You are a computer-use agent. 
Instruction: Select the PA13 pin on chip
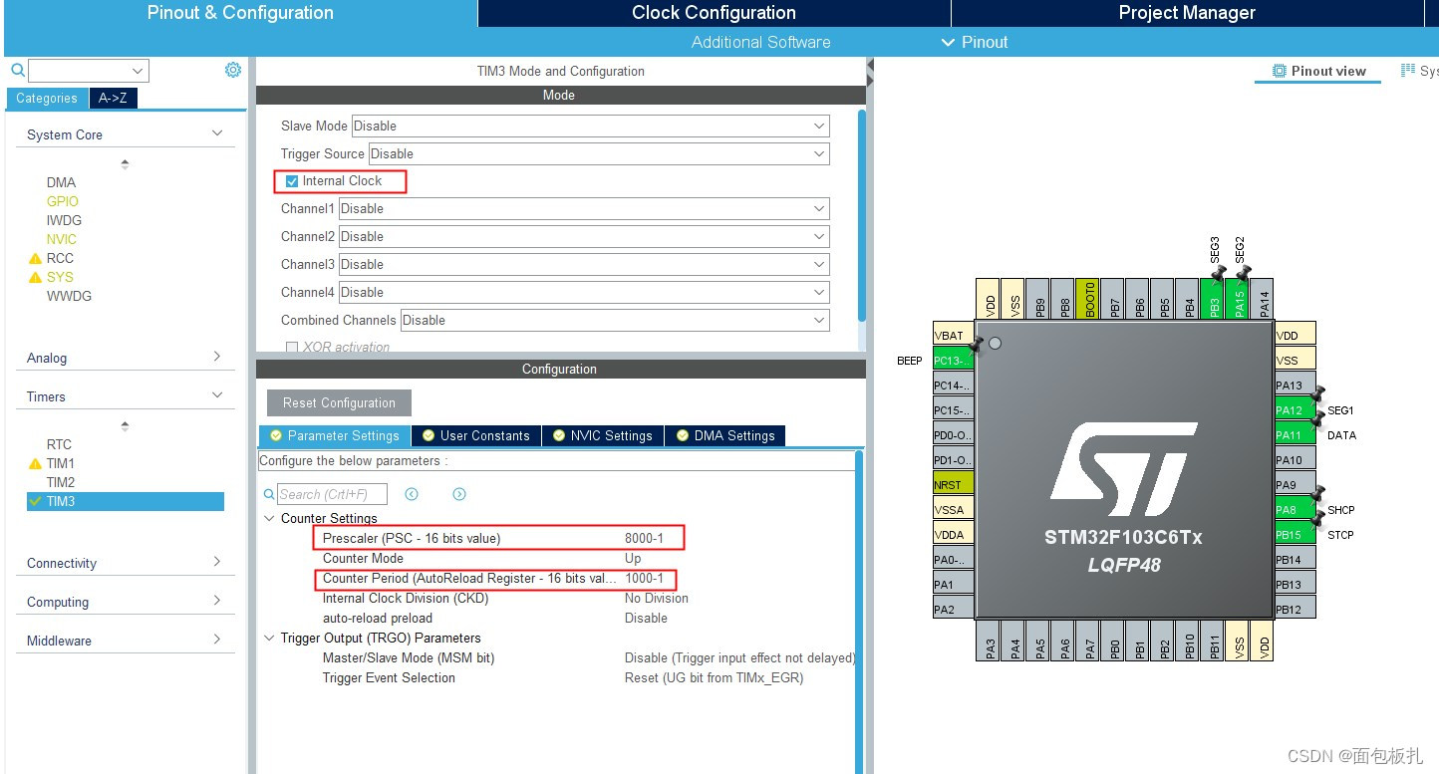tap(1295, 386)
